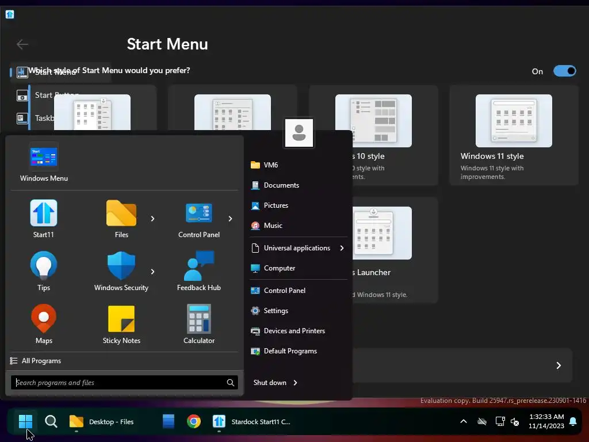Expand the Files submenu arrow

152,219
